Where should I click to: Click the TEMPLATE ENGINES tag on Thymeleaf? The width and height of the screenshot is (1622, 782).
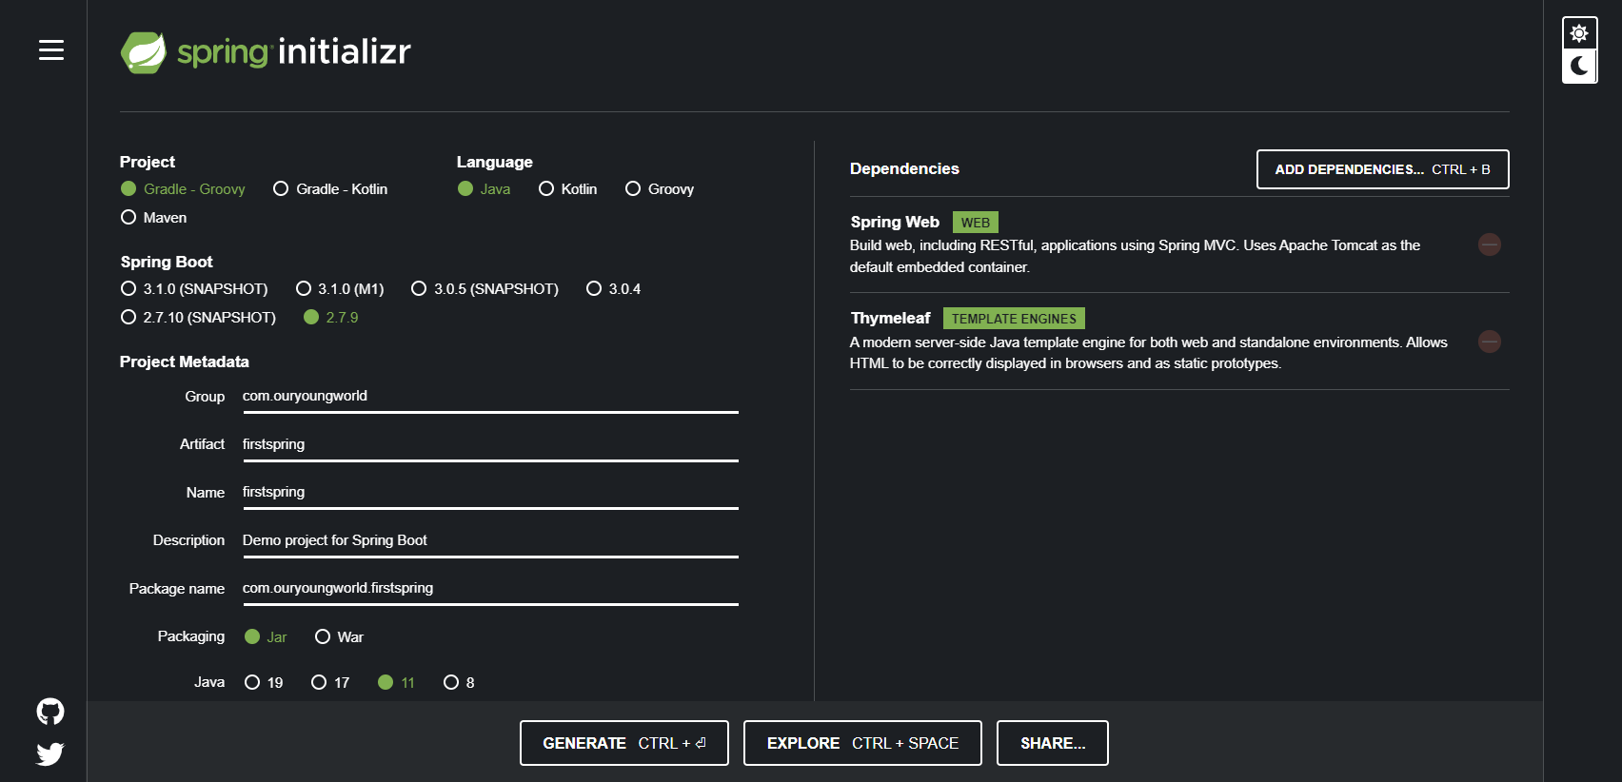(1014, 319)
